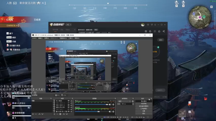The width and height of the screenshot is (216, 121).
Task: Open the 编辑(E) menu in OBS
Action: pos(40,38)
